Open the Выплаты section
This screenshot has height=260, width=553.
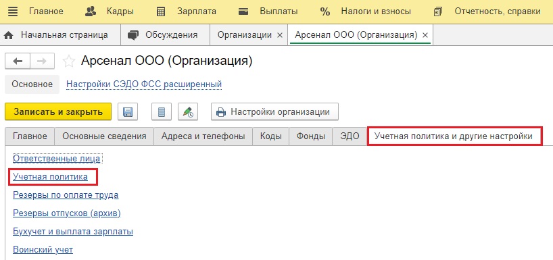pos(279,11)
